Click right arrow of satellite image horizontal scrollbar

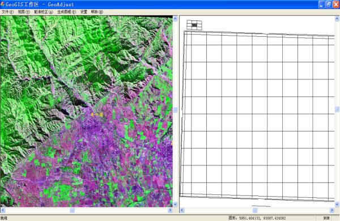click(x=170, y=210)
